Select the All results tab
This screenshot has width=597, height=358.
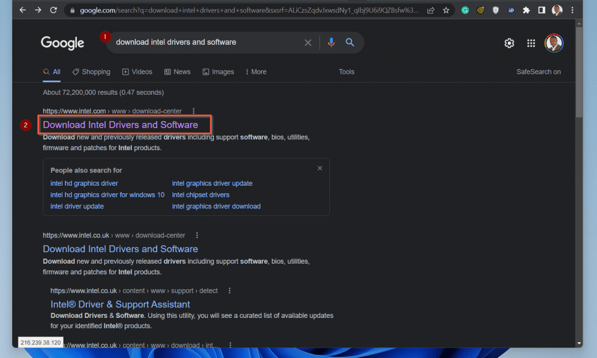[52, 72]
